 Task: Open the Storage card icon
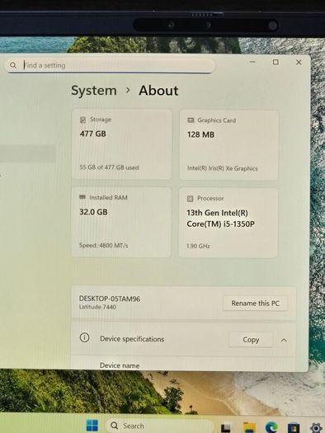82,120
